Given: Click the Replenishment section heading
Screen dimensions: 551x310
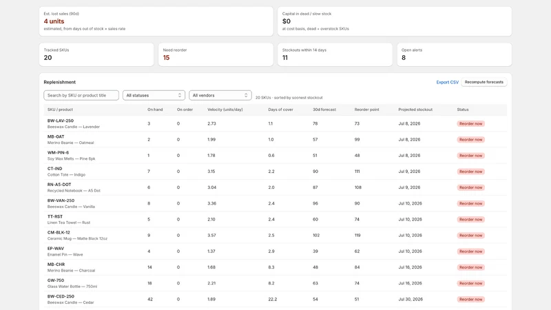Looking at the screenshot, I should pyautogui.click(x=60, y=82).
